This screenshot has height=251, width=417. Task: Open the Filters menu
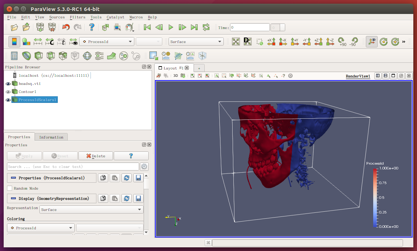77,17
